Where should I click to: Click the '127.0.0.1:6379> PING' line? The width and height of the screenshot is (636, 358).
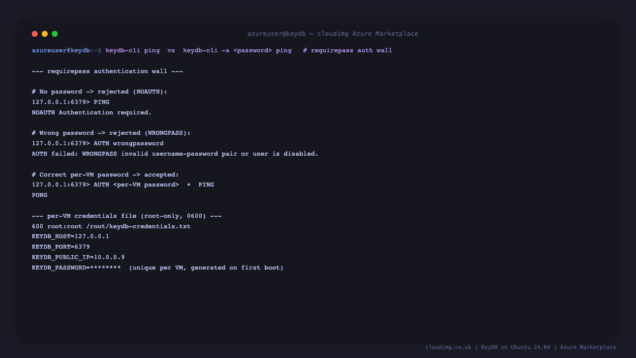click(x=71, y=102)
